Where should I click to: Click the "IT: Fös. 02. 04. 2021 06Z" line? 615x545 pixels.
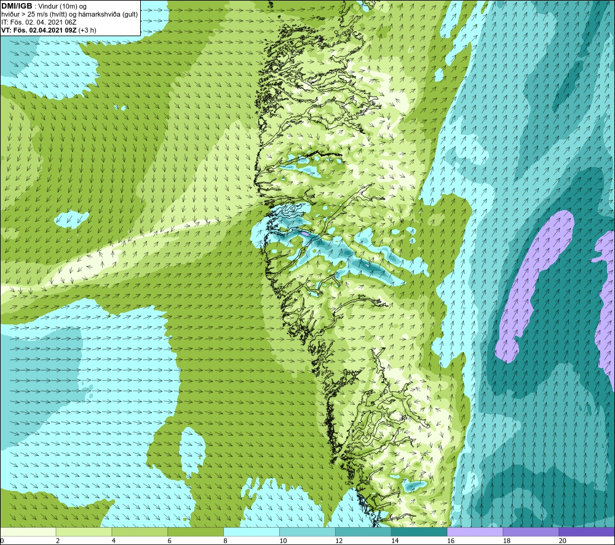38,22
